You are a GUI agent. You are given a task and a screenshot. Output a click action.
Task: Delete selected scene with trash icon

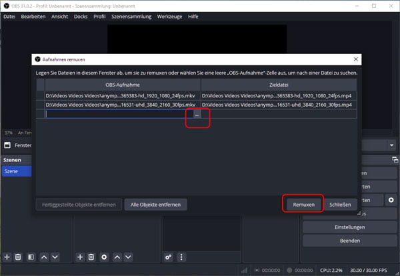[x=18, y=257]
